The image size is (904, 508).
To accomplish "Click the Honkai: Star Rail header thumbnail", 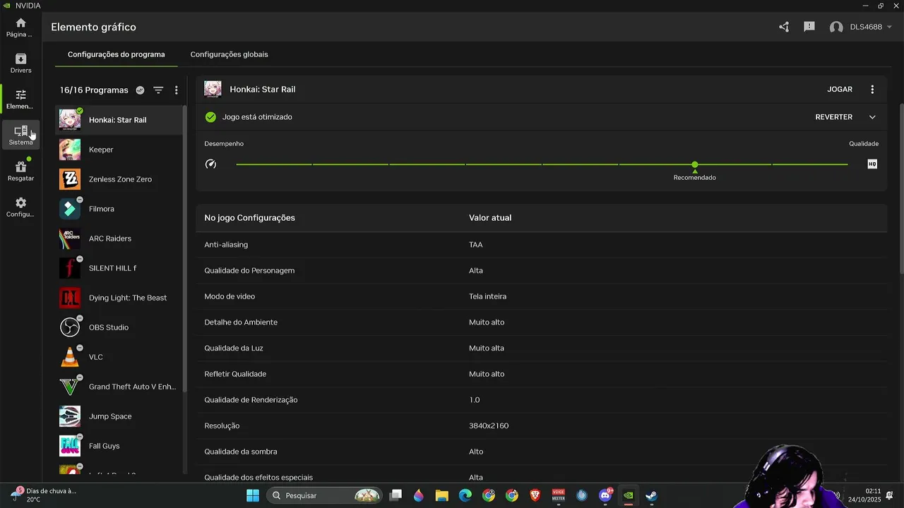I will [213, 89].
